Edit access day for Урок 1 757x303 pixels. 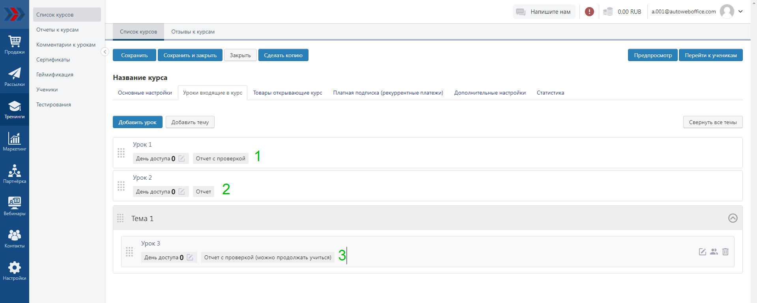[182, 158]
